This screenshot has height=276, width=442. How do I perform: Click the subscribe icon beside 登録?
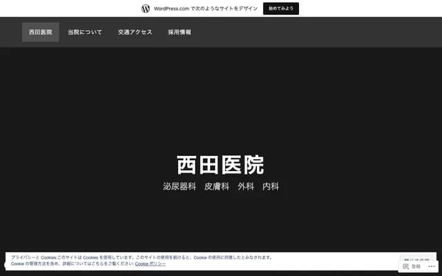coord(406,266)
